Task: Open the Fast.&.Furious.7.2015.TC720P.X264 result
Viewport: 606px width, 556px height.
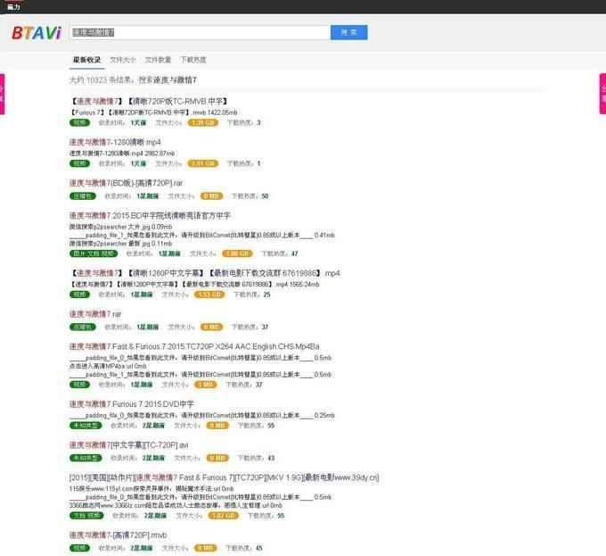Action: (x=194, y=346)
